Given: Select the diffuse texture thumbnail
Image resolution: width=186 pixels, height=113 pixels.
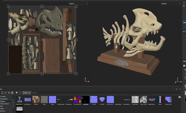Looking at the screenshot, I should [x=36, y=99].
